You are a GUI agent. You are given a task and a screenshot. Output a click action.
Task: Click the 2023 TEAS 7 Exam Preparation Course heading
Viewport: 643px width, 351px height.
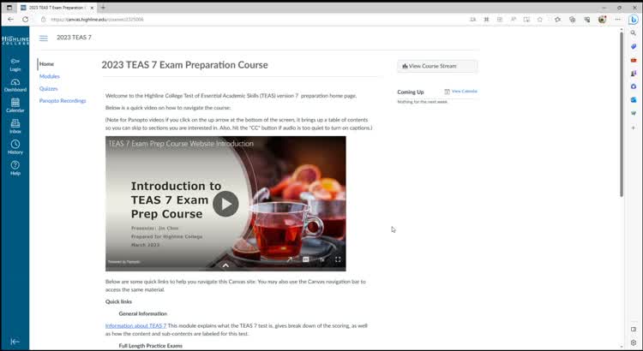coord(184,65)
